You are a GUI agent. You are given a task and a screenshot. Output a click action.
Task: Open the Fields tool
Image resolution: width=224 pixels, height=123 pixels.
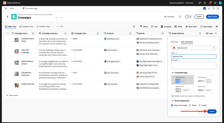point(178,26)
